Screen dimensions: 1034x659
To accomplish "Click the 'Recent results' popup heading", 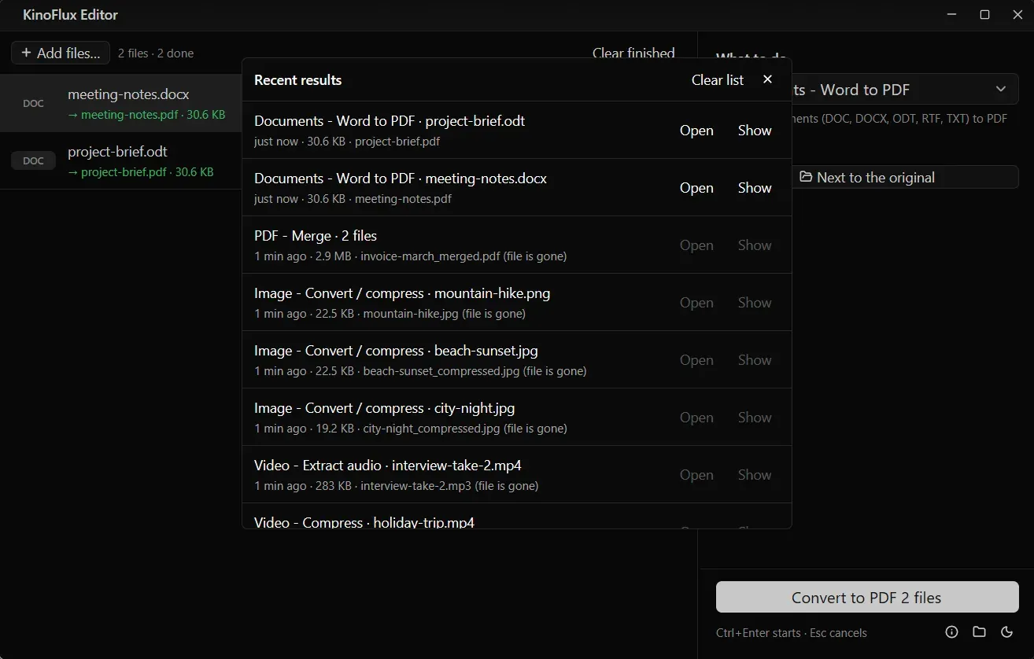I will pyautogui.click(x=298, y=79).
